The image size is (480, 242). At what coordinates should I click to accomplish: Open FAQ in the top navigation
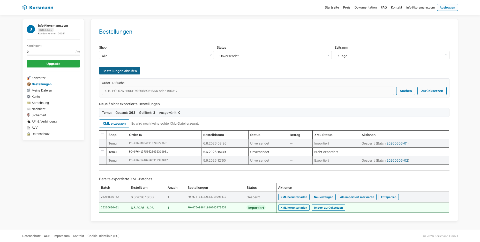click(x=384, y=7)
